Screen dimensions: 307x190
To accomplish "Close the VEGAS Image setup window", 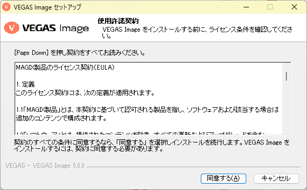I will coord(294,7).
